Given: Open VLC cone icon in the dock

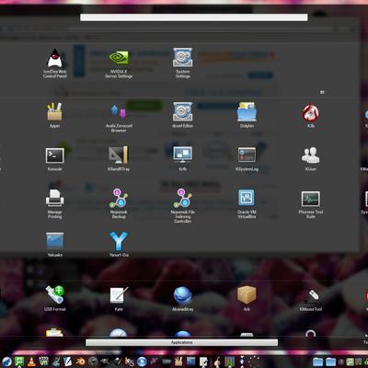Looking at the screenshot, I should pyautogui.click(x=31, y=362).
